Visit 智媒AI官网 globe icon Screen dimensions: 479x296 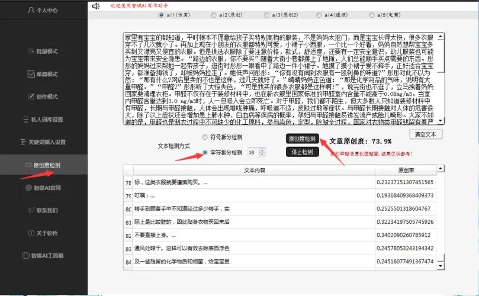point(28,188)
